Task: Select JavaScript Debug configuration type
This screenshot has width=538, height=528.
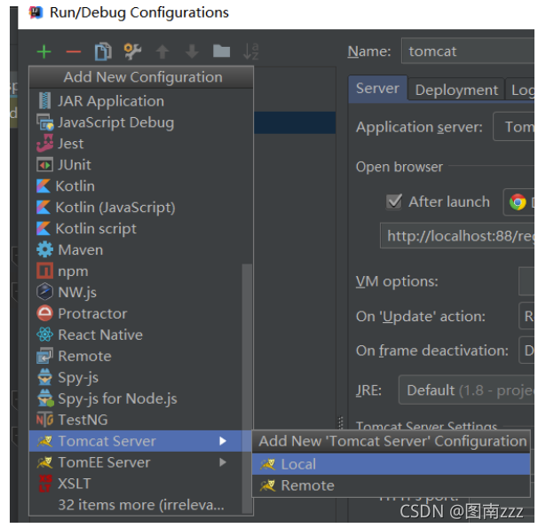Action: pos(141,122)
